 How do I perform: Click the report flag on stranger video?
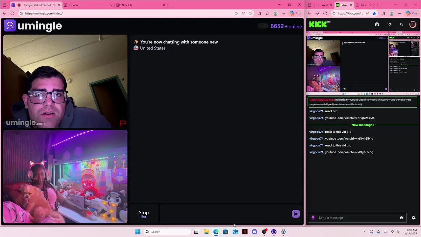click(123, 123)
